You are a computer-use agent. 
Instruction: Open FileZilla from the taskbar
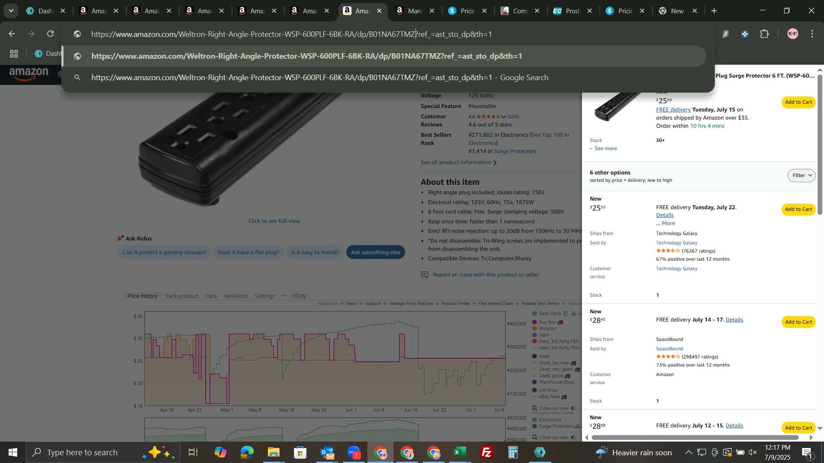pos(486,452)
